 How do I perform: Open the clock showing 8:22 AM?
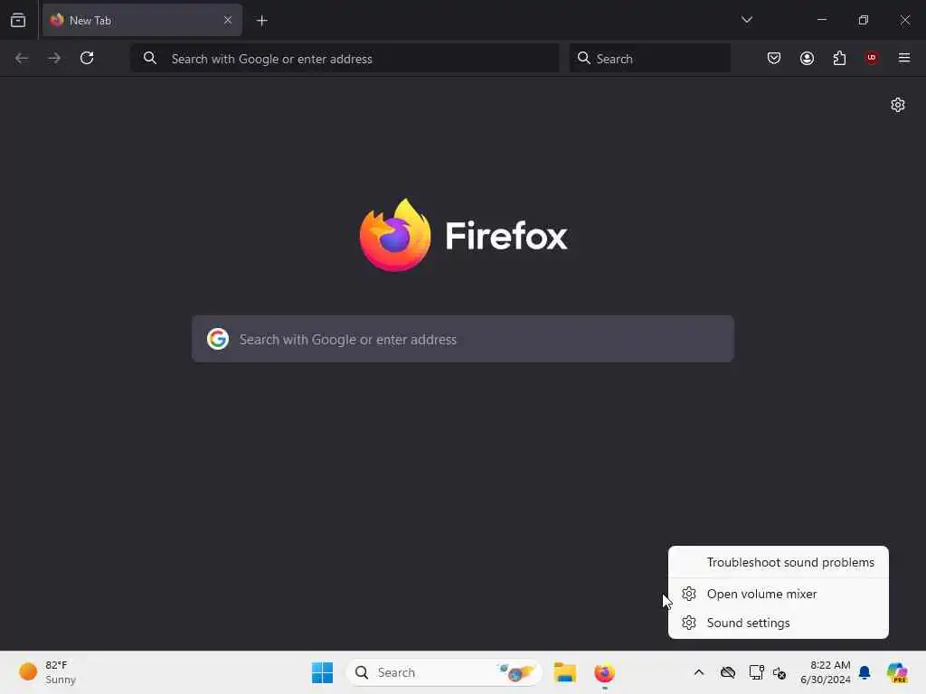tap(825, 672)
